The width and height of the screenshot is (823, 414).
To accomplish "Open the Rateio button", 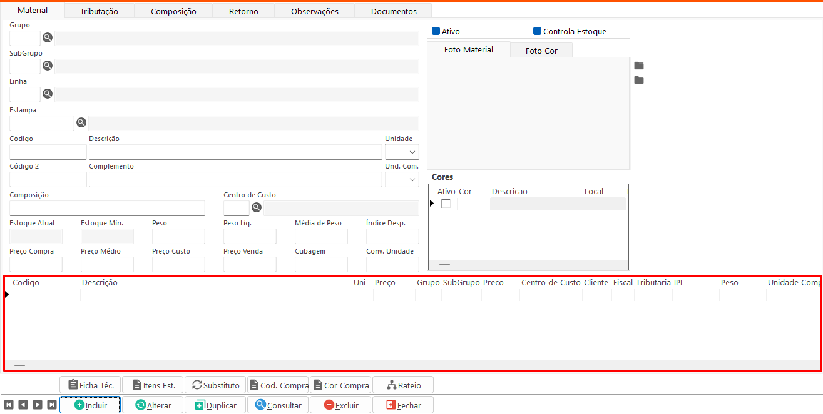I will point(403,385).
